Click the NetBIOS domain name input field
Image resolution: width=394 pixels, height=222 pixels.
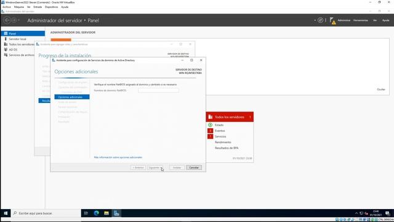[158, 91]
